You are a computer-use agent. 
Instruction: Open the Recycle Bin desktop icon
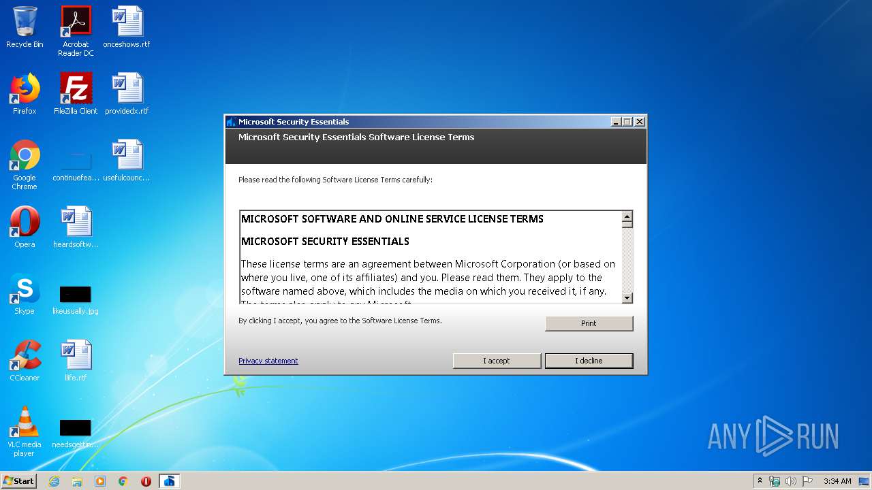click(x=25, y=27)
